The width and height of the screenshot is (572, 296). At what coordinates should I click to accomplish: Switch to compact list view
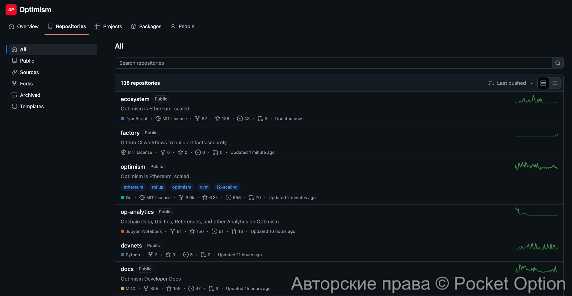(x=555, y=83)
